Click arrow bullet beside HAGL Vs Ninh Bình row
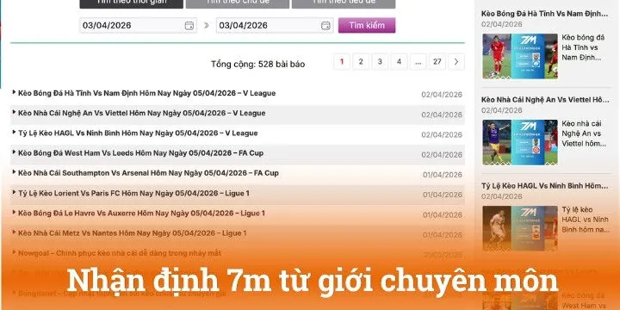The height and width of the screenshot is (310, 620). tap(15, 132)
